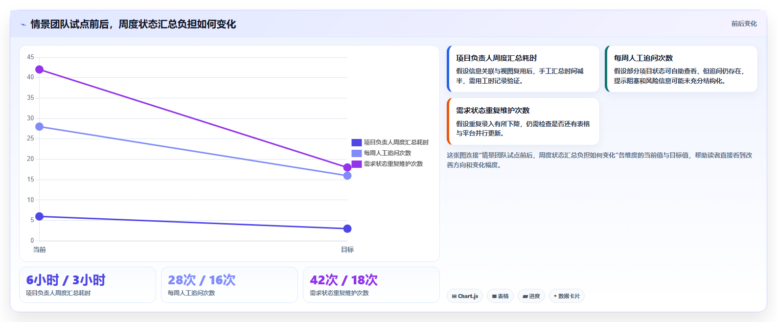Open the 6小时 / 3小时 stat card
The width and height of the screenshot is (777, 322).
[x=88, y=285]
